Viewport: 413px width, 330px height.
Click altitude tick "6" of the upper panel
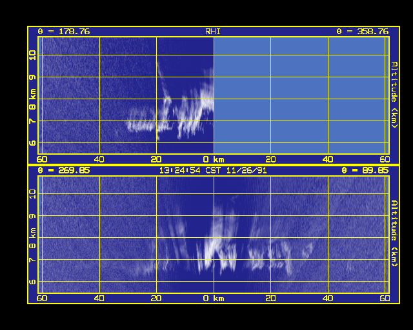[32, 143]
